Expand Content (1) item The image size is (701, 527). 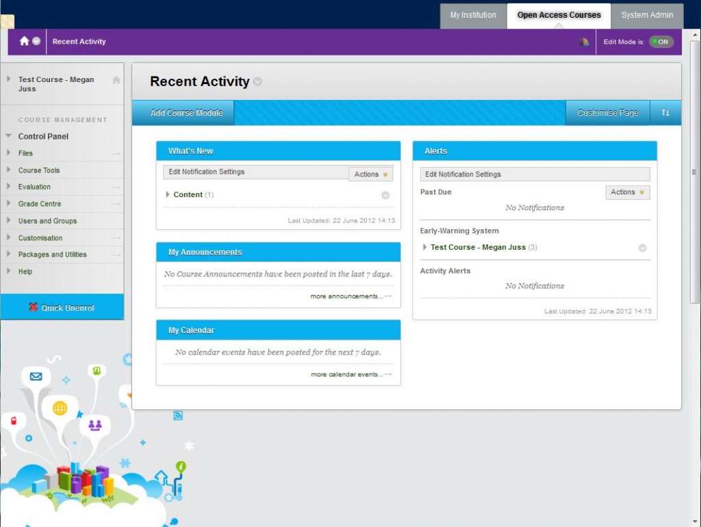[x=168, y=194]
